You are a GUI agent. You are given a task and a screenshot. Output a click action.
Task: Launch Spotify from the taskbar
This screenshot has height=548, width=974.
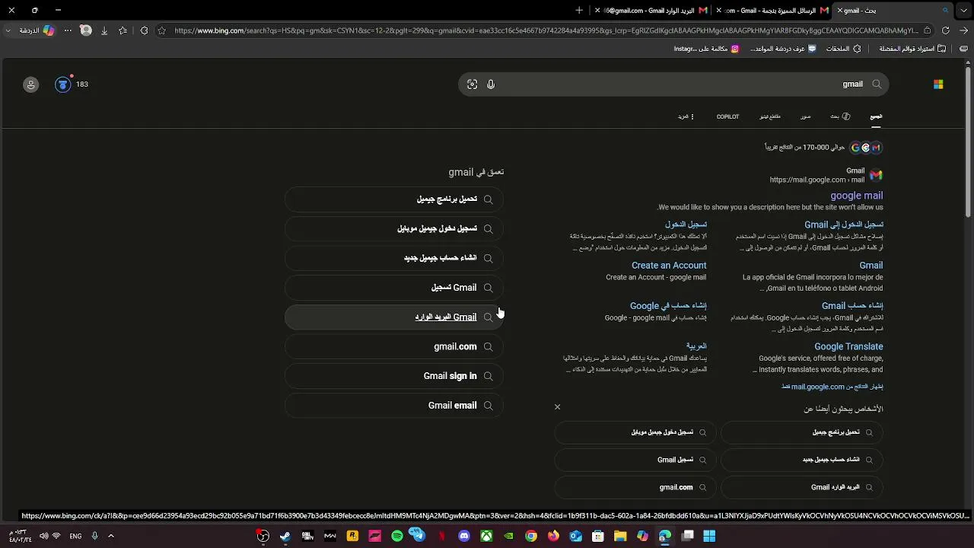(x=397, y=536)
